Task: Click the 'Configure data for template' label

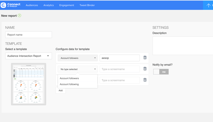Action: click(x=72, y=49)
